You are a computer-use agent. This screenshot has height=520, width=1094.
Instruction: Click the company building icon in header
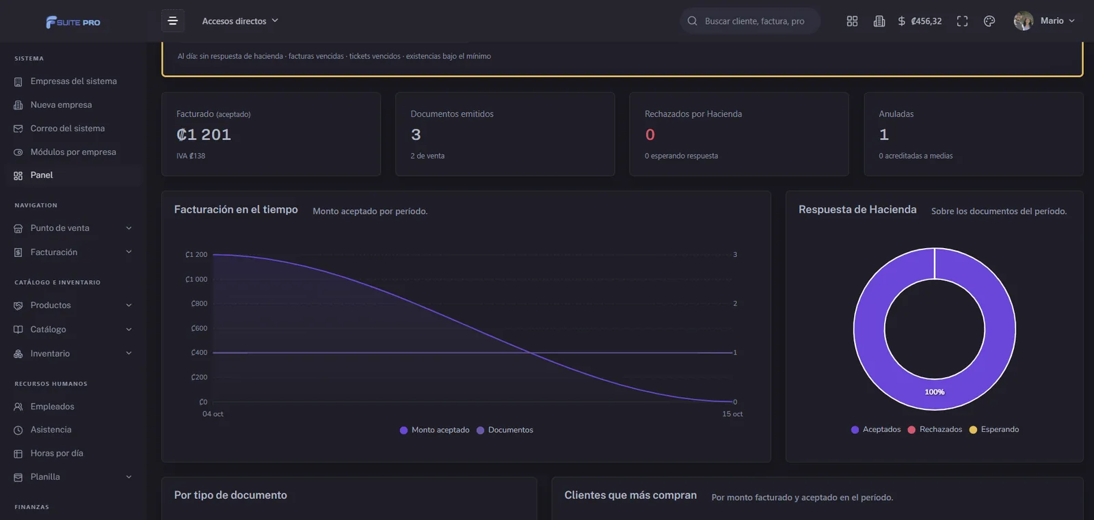click(879, 21)
